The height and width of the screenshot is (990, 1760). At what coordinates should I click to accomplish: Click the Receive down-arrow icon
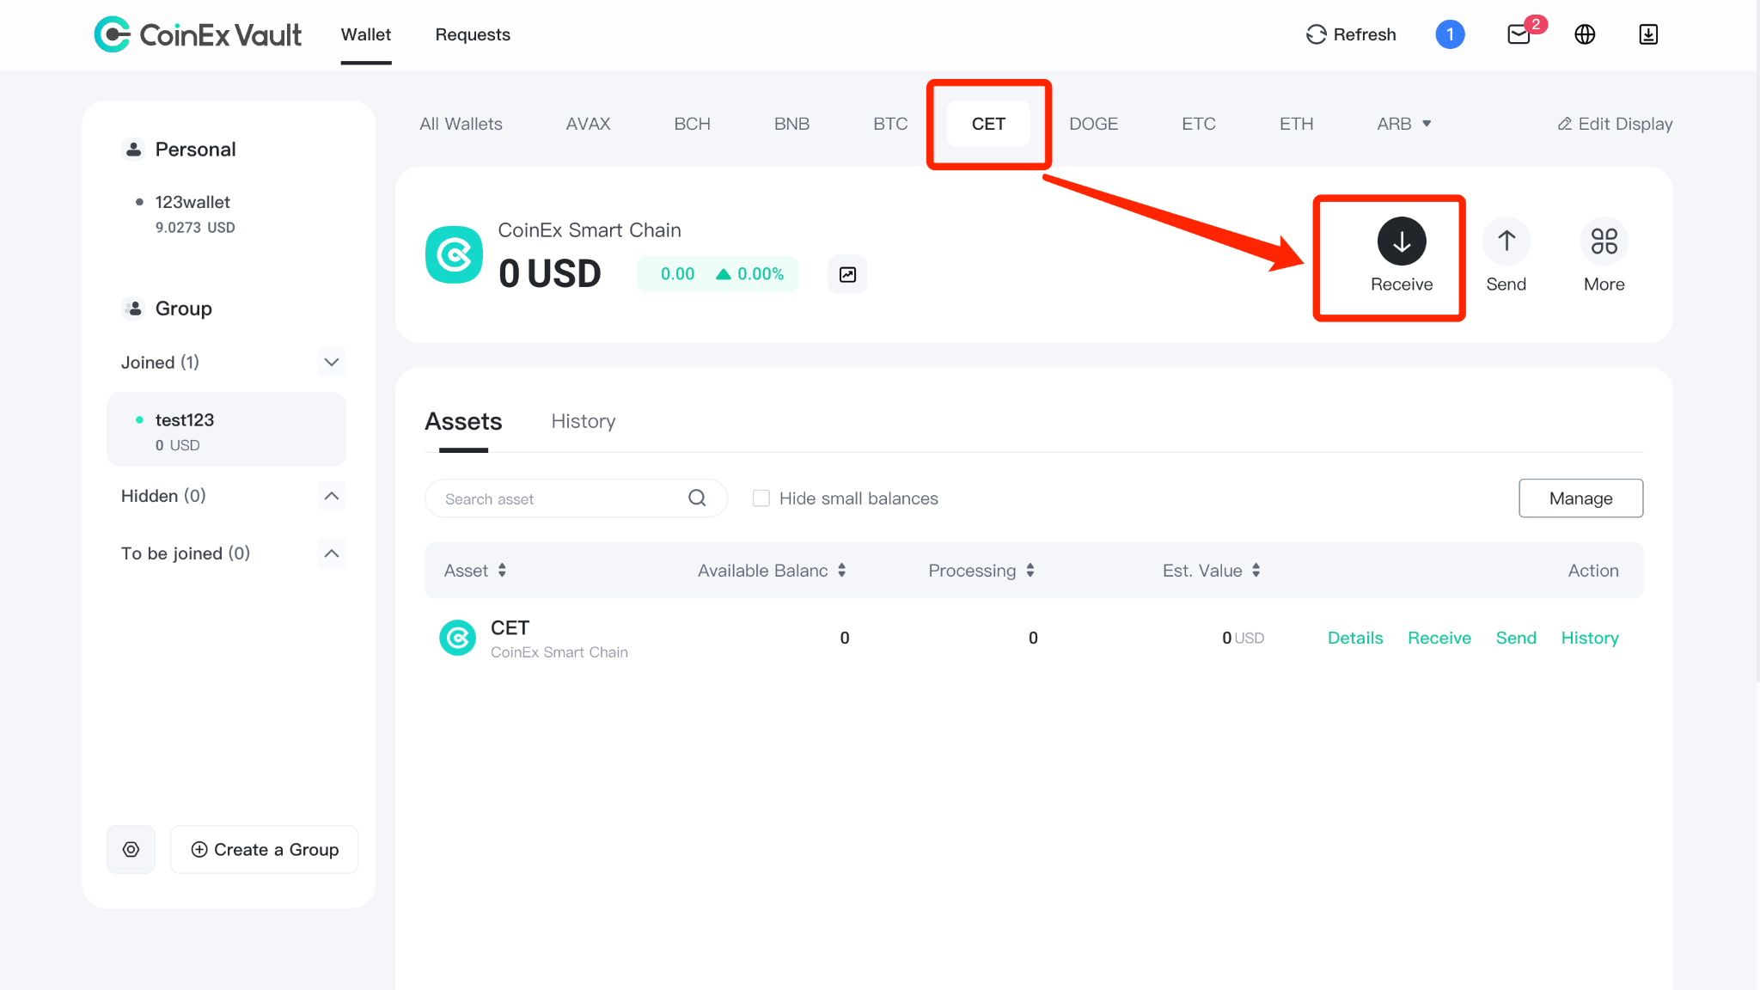coord(1402,241)
